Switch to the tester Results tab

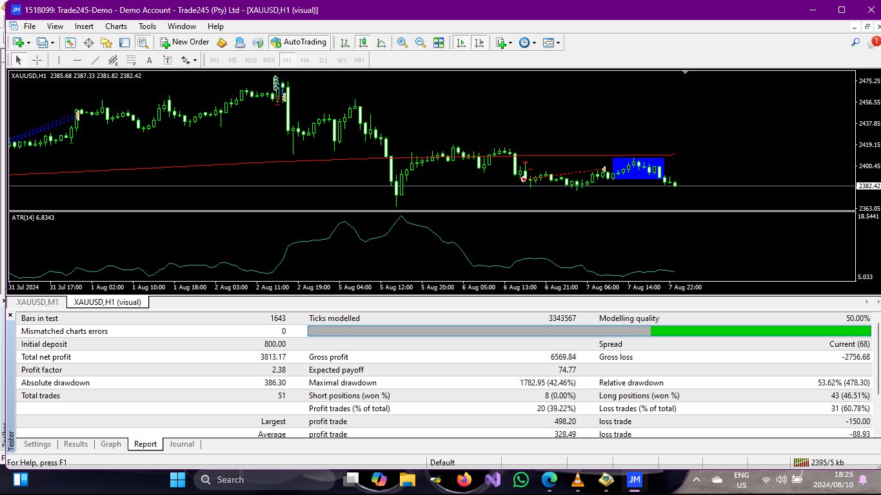click(75, 444)
